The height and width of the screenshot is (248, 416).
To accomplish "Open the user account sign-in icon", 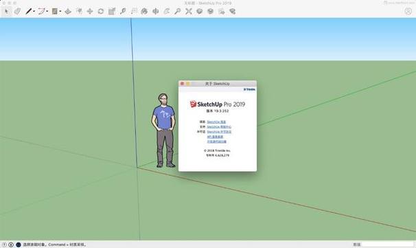I will pyautogui.click(x=408, y=11).
